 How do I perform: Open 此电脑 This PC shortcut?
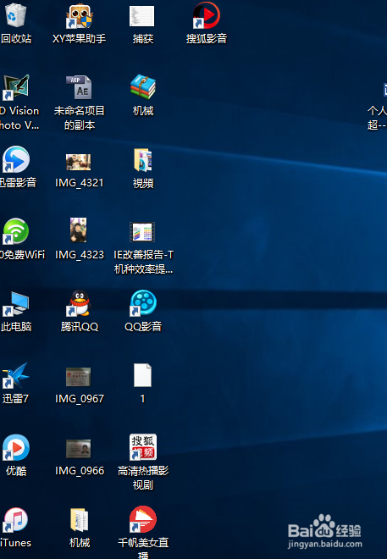(x=16, y=304)
